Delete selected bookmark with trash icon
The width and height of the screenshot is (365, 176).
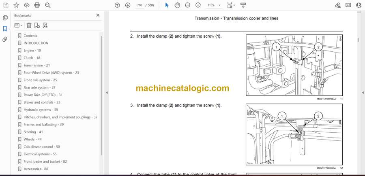point(28,25)
